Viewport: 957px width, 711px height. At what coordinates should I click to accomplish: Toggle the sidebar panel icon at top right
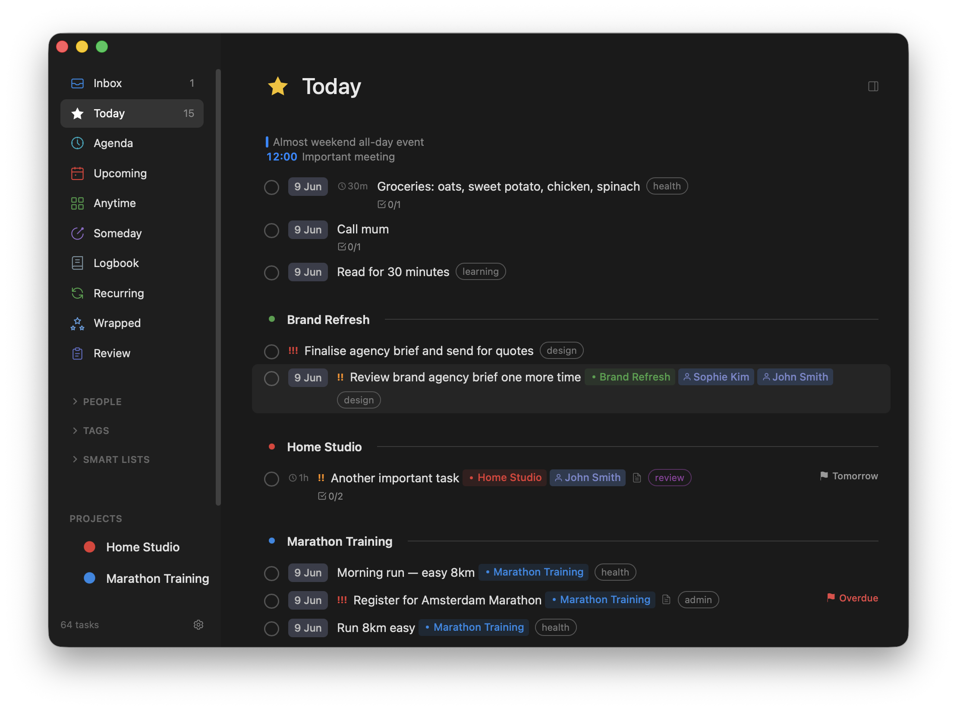(873, 86)
